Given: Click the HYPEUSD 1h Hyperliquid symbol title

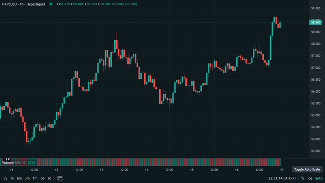Looking at the screenshot, I should coord(23,4).
